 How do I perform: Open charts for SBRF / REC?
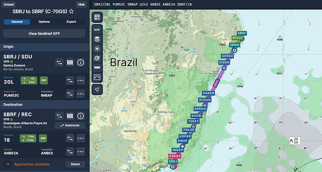coord(70,116)
